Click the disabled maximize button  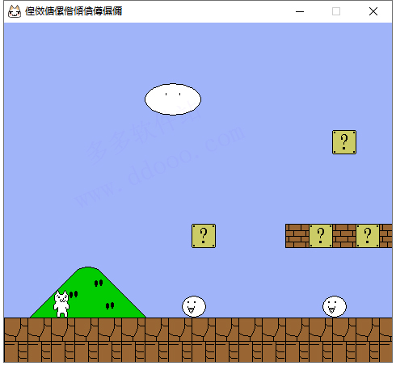click(336, 11)
